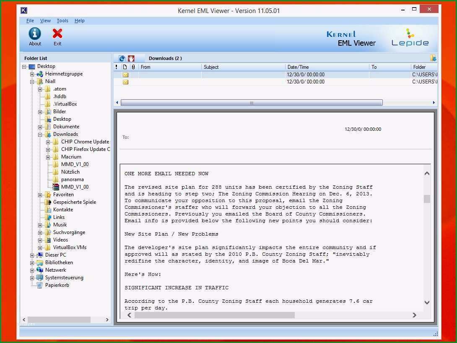Click the Dieser PC computer icon
This screenshot has width=457, height=343.
click(x=40, y=255)
